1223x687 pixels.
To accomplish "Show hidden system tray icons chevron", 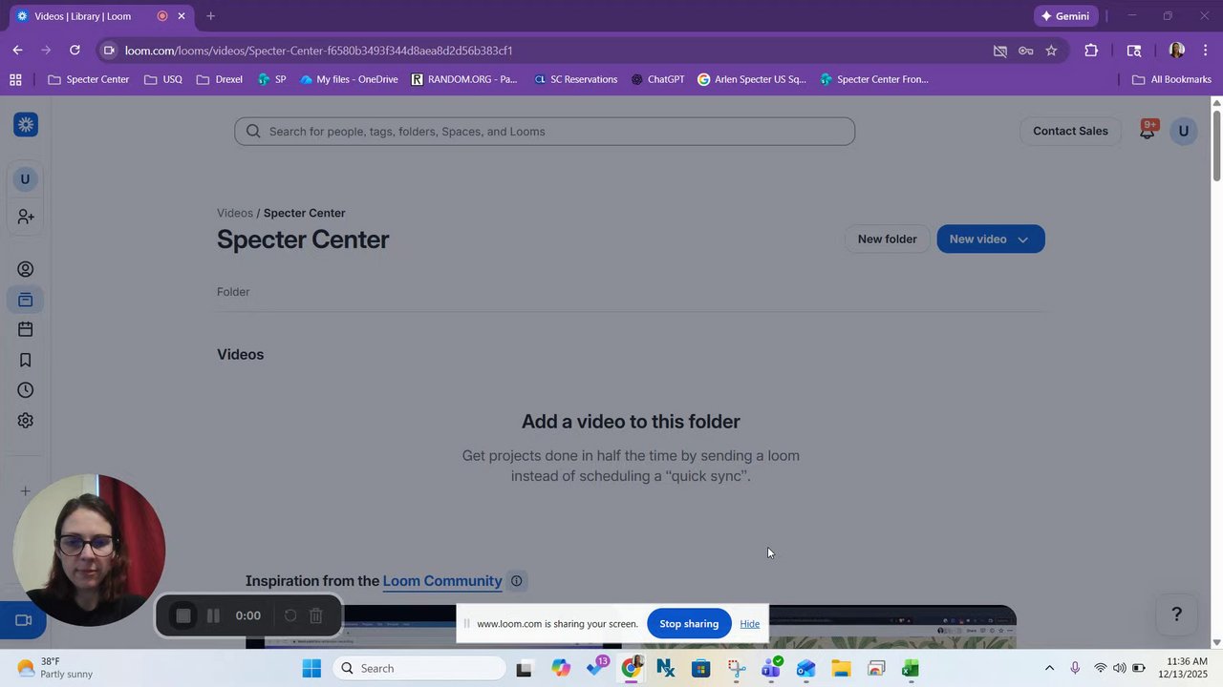I will pos(1049,668).
